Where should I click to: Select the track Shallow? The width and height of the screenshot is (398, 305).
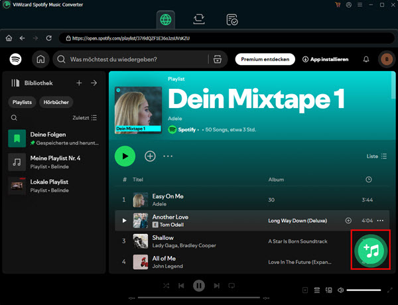pyautogui.click(x=163, y=238)
